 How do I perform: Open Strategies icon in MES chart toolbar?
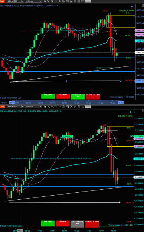click(79, 1)
